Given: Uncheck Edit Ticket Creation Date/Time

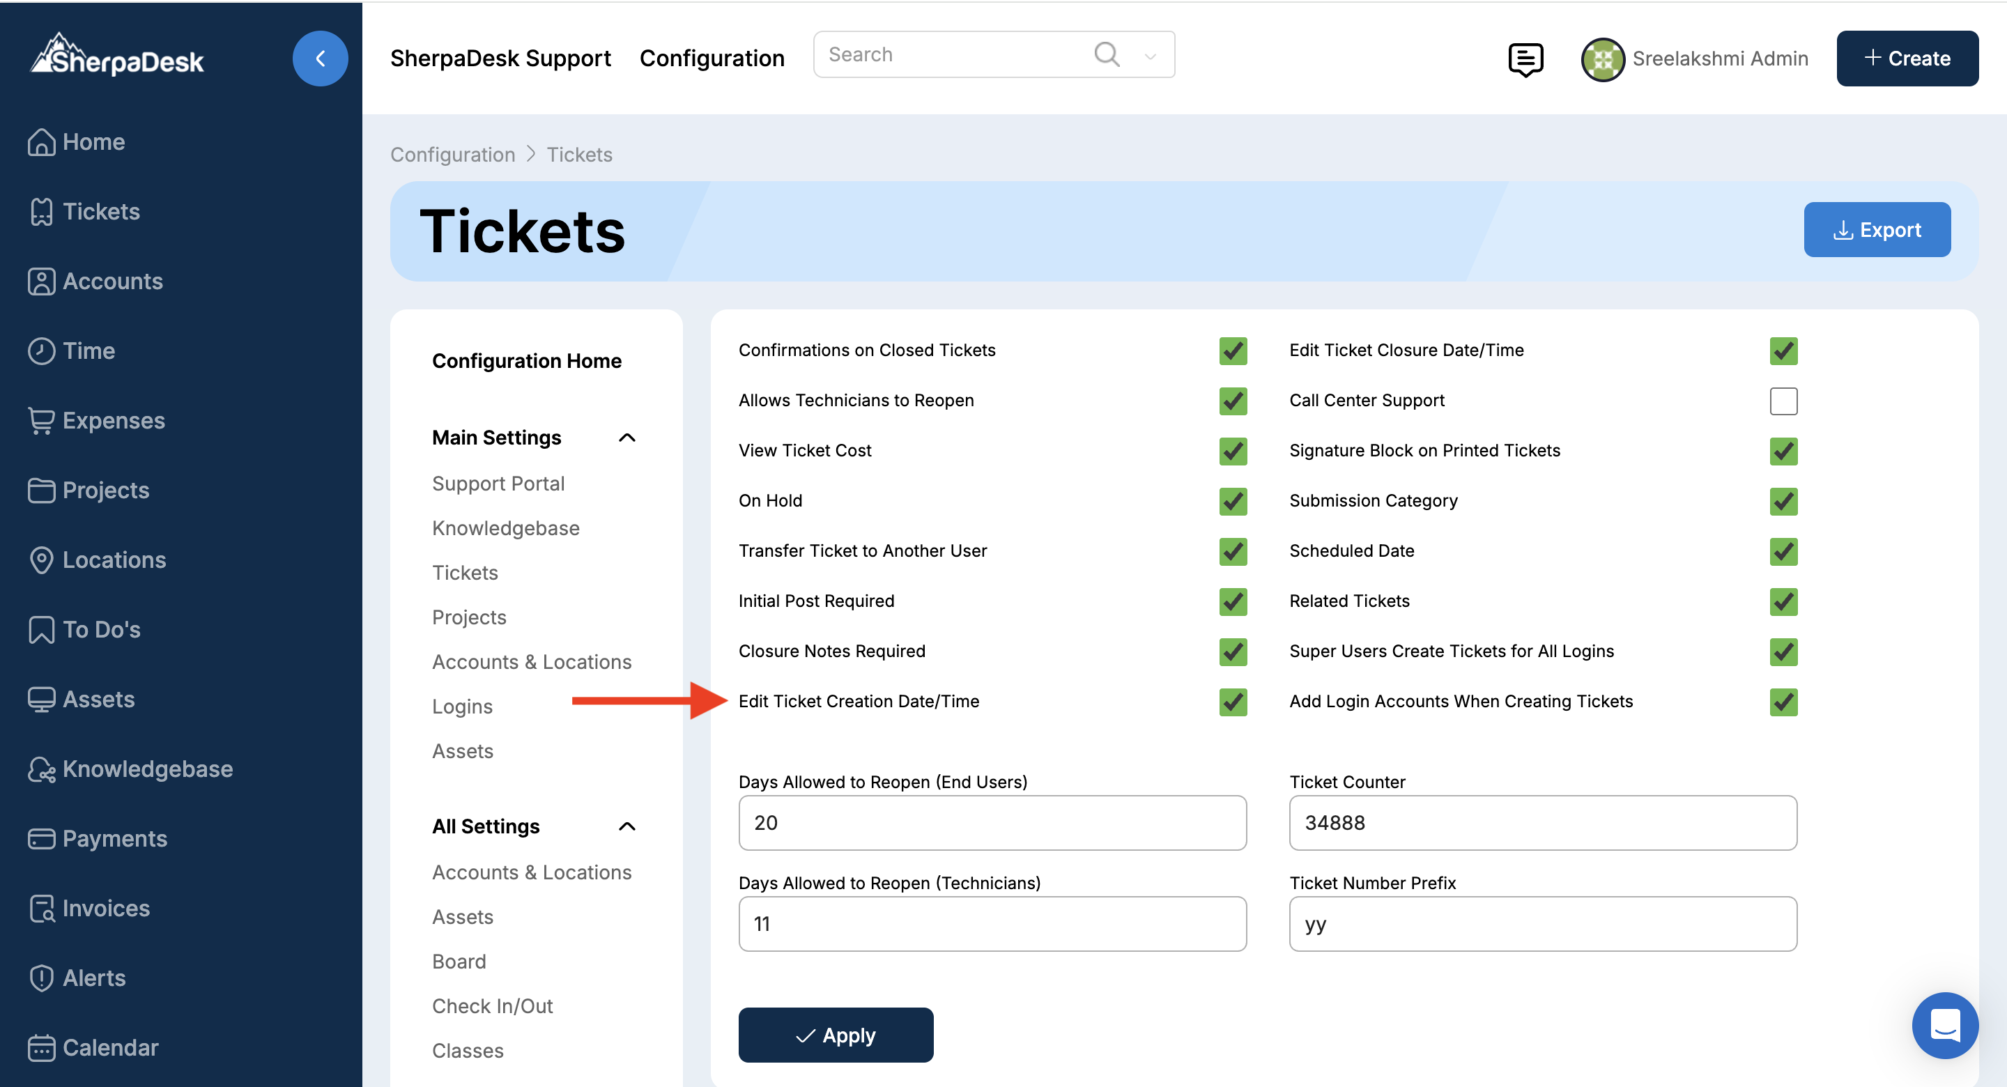Looking at the screenshot, I should coord(1233,702).
